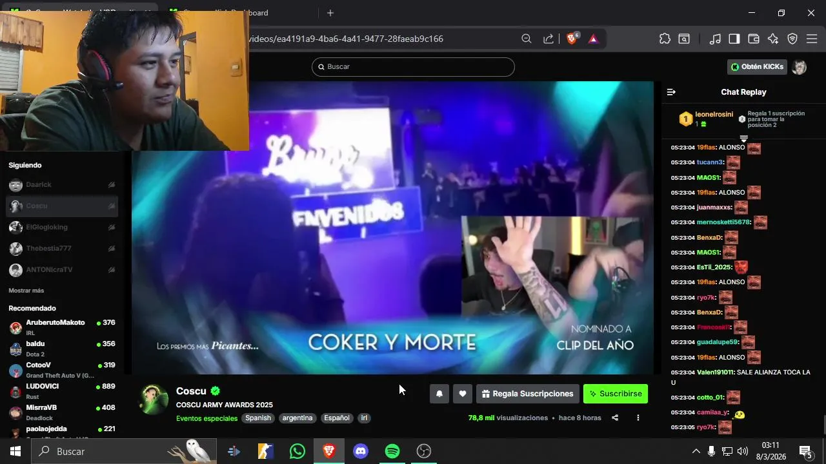Screen dimensions: 826x464
Task: Share the video using share icon
Action: point(615,418)
